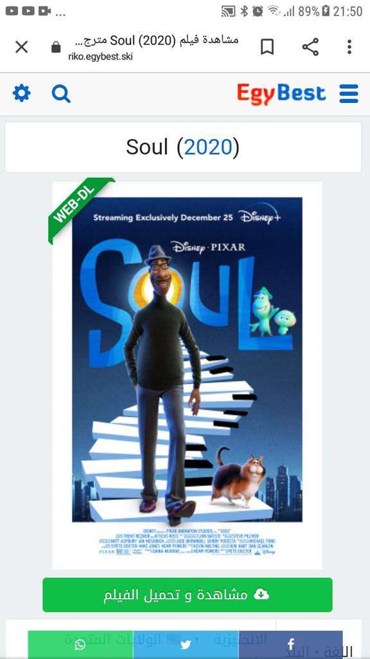Share the page link
This screenshot has width=370, height=659.
pyautogui.click(x=310, y=46)
